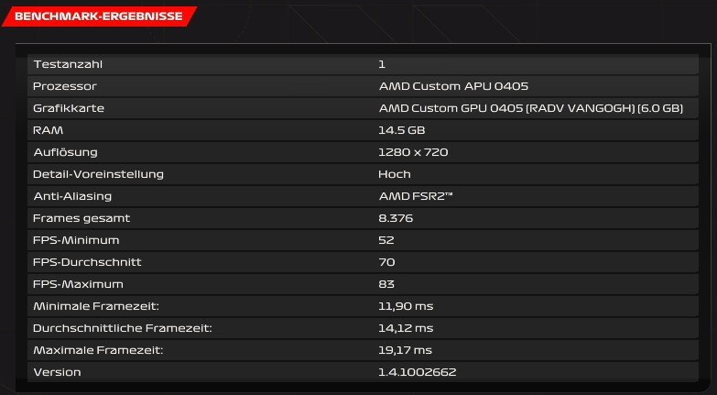This screenshot has width=717, height=395.
Task: Click the AMD Custom APU 0405 value
Action: tap(453, 86)
